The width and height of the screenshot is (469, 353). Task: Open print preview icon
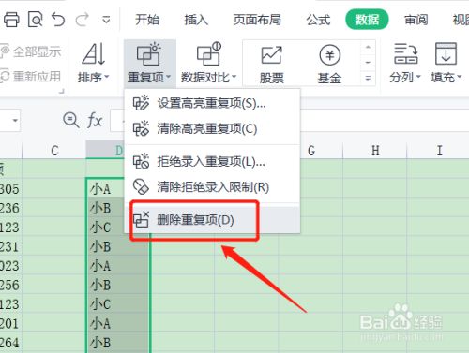35,20
